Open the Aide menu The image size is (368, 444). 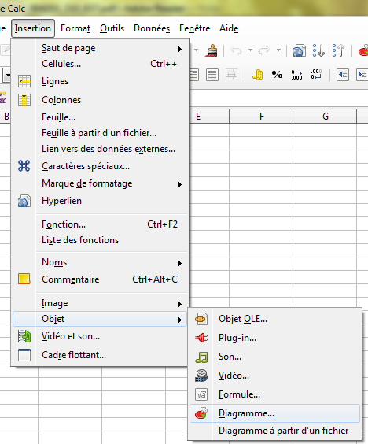point(229,28)
